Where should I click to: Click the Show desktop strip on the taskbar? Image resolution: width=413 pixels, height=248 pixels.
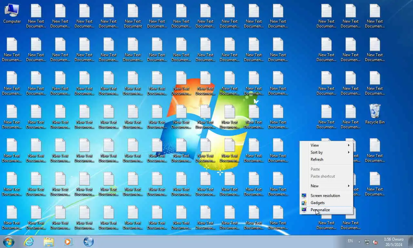(410, 242)
